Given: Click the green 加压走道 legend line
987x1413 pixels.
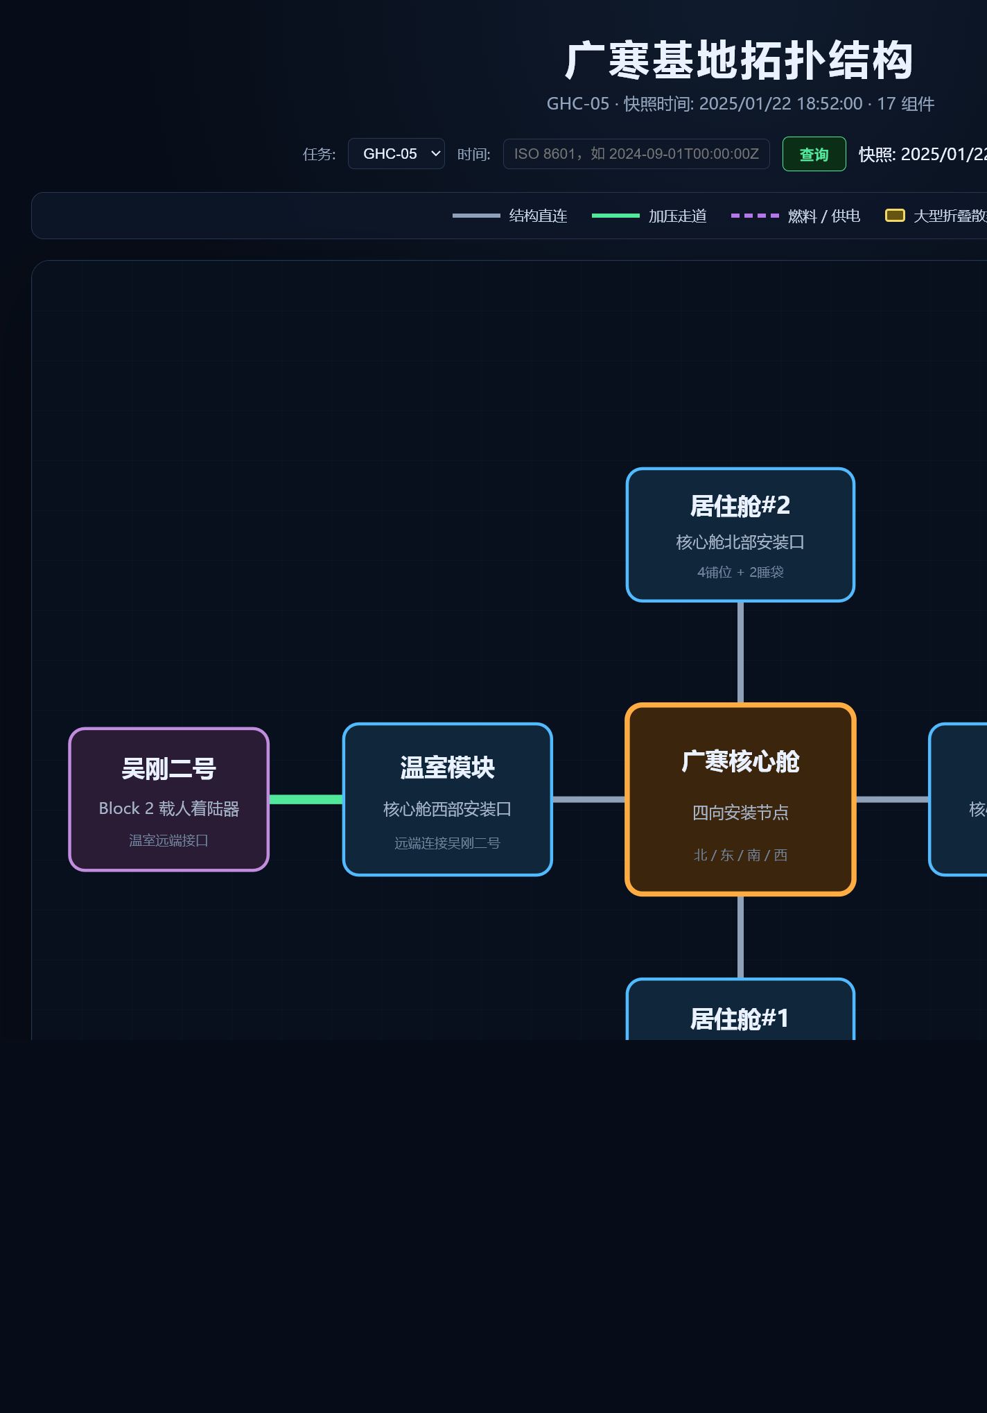Looking at the screenshot, I should tap(615, 216).
